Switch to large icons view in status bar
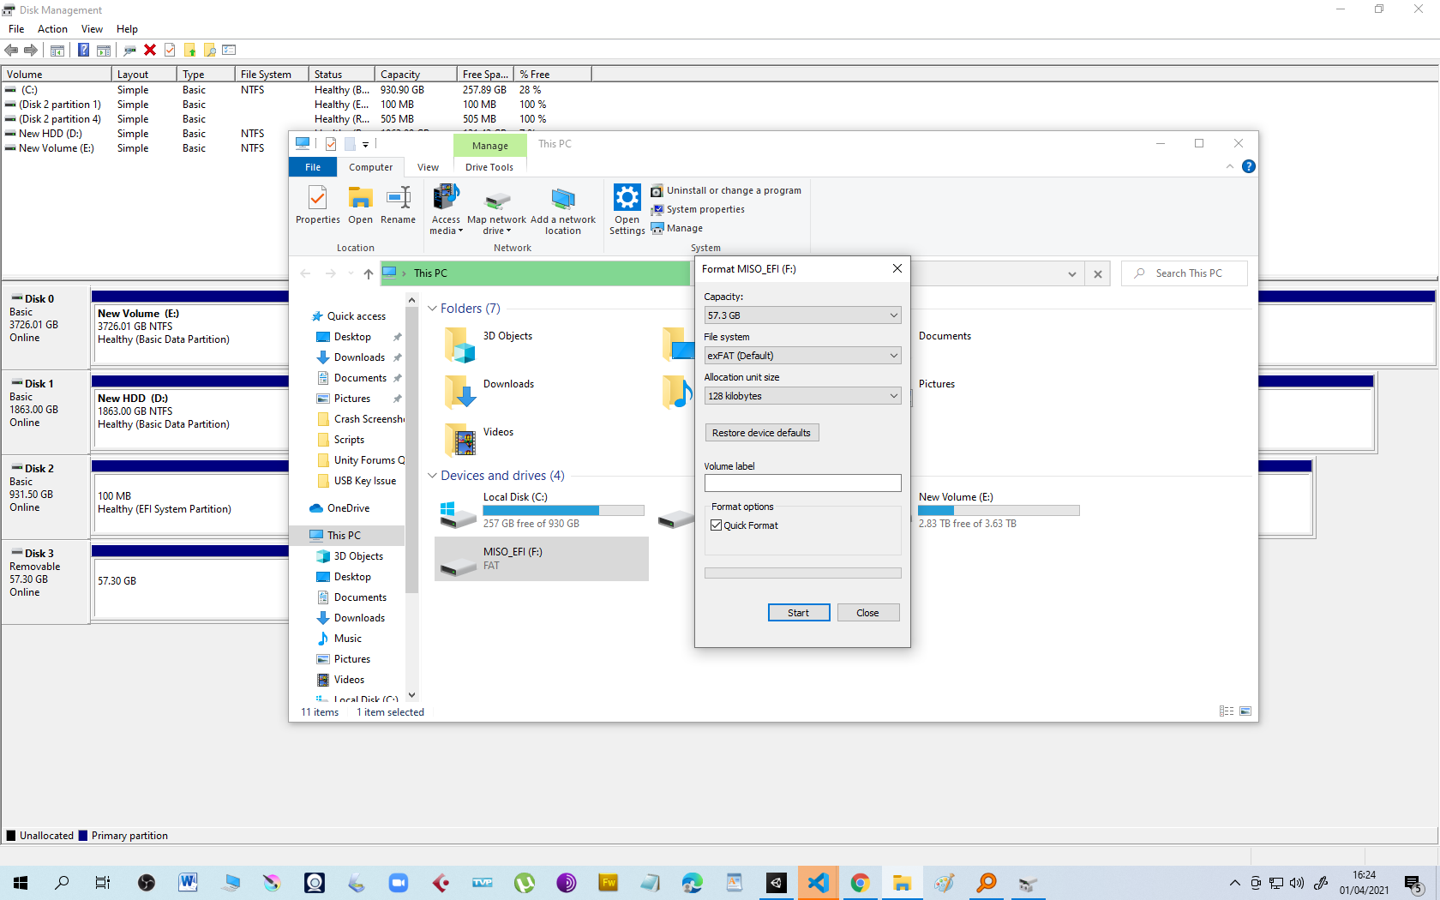Viewport: 1440px width, 900px height. pyautogui.click(x=1245, y=711)
